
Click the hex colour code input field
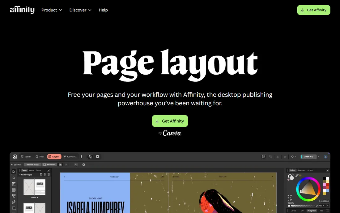click(325, 201)
